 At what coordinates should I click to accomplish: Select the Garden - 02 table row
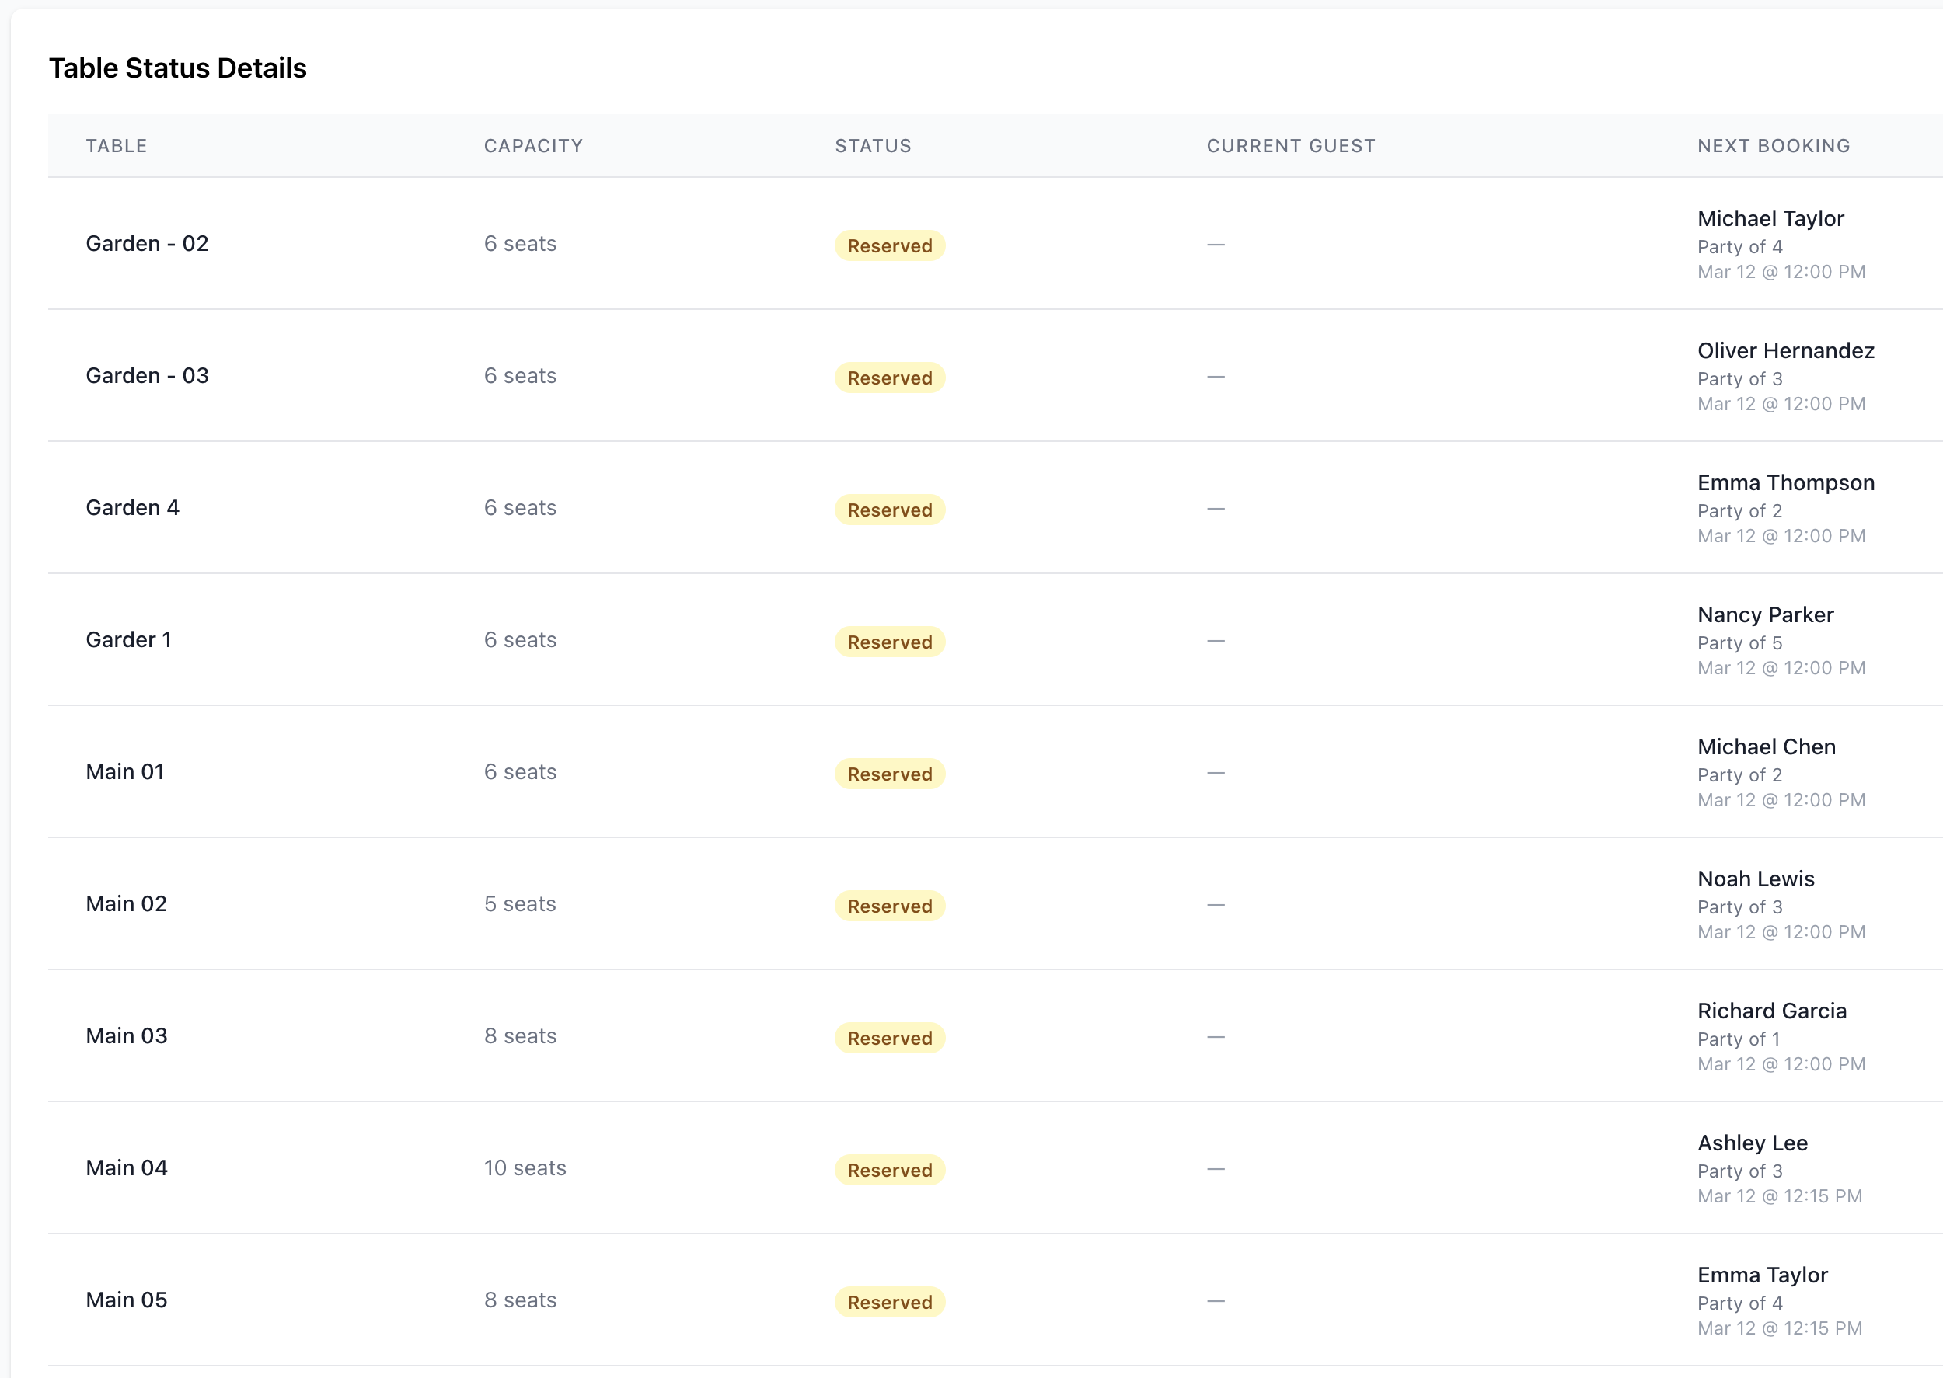coord(147,244)
